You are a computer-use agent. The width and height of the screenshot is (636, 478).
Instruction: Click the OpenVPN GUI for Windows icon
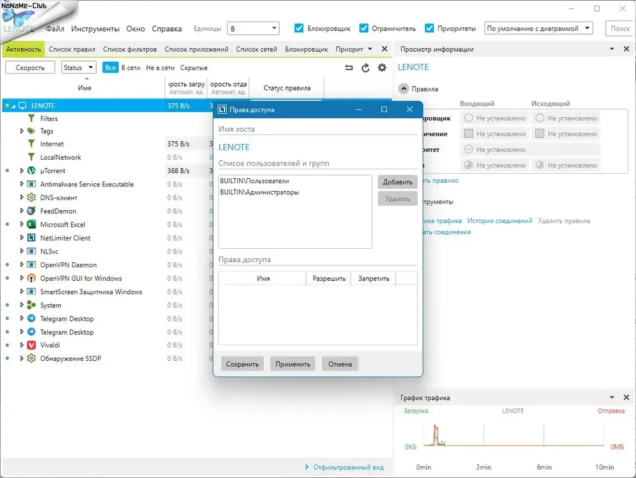(x=31, y=278)
